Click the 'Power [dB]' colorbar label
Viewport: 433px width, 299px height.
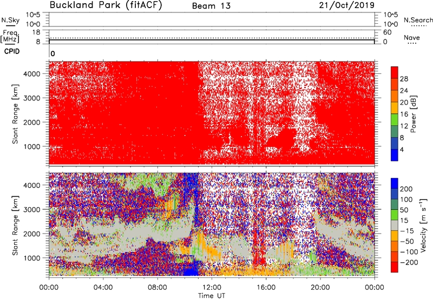pyautogui.click(x=414, y=114)
